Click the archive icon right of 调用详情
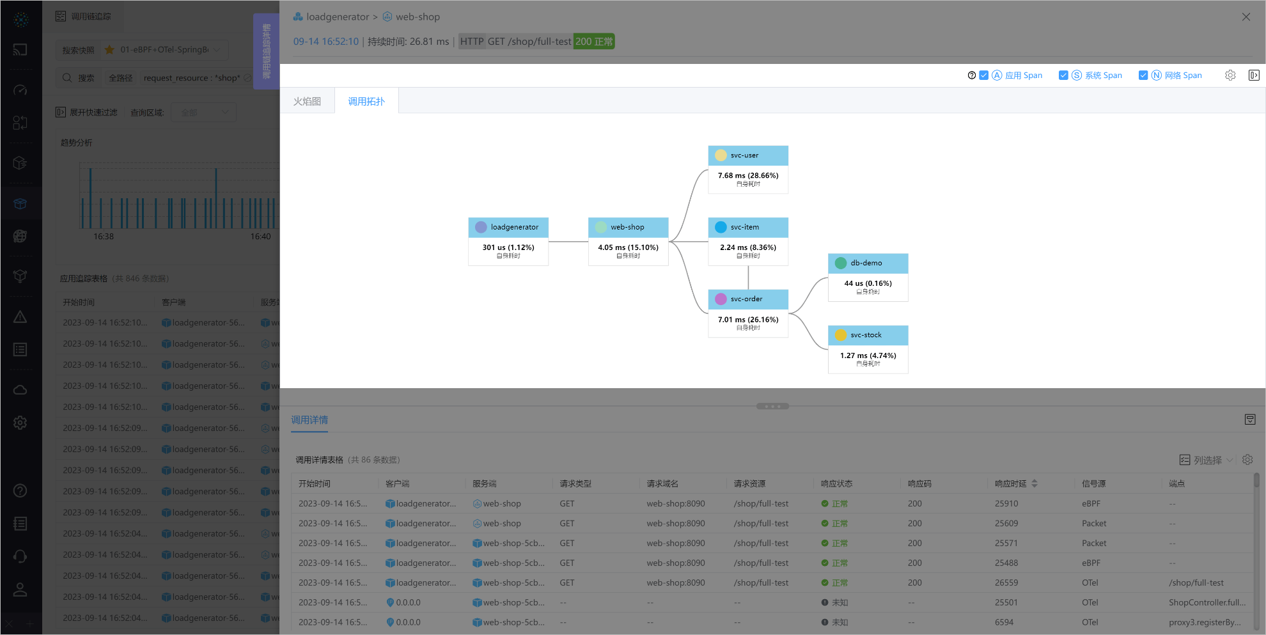 [x=1250, y=419]
